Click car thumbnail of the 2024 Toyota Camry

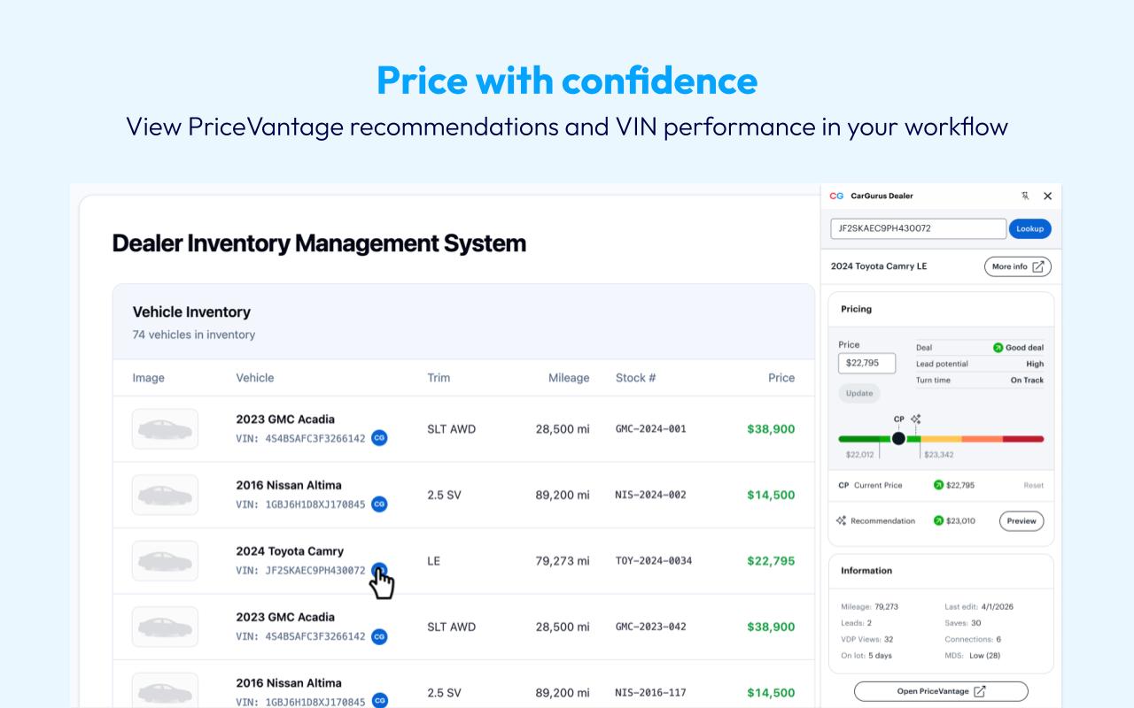[x=165, y=561]
